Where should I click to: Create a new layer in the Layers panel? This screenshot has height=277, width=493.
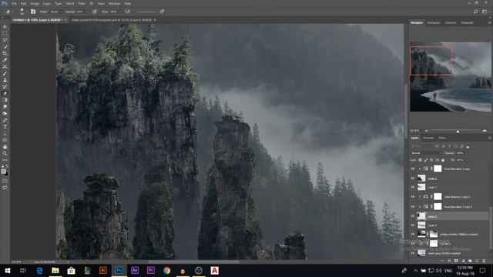coord(477,261)
